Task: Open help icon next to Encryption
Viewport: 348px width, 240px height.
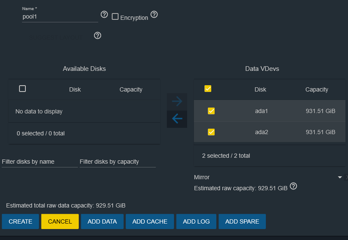Action: coord(154,15)
